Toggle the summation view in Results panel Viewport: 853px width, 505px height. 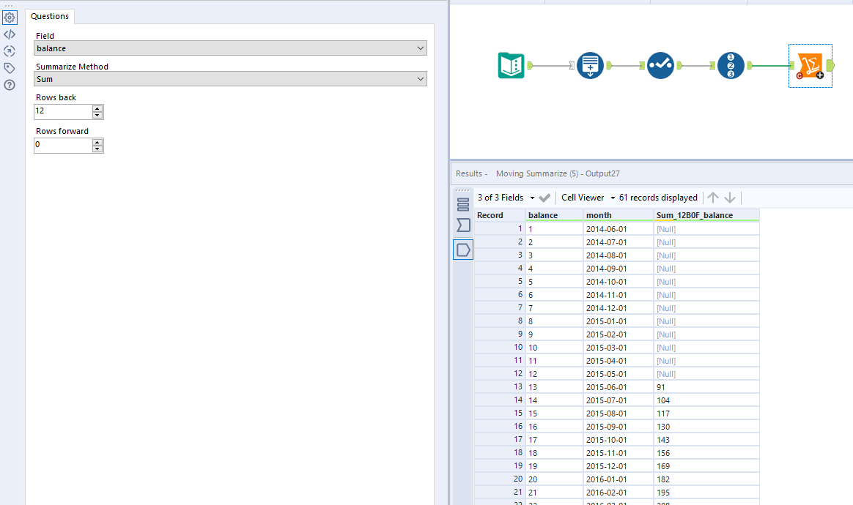[462, 225]
